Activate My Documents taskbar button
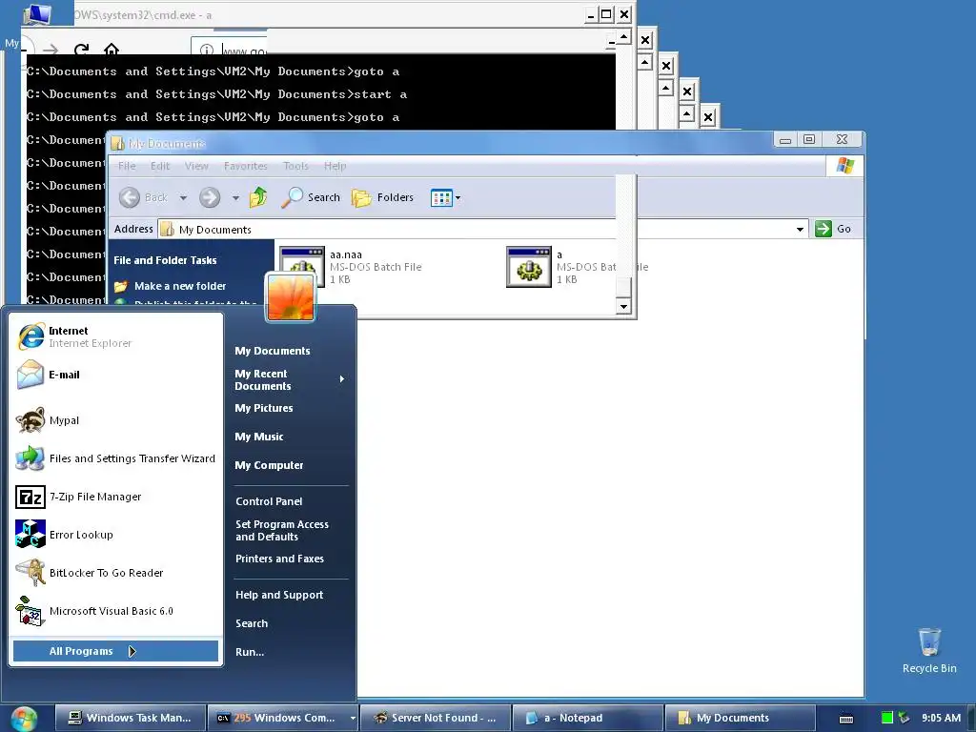Image resolution: width=976 pixels, height=732 pixels. tap(740, 718)
